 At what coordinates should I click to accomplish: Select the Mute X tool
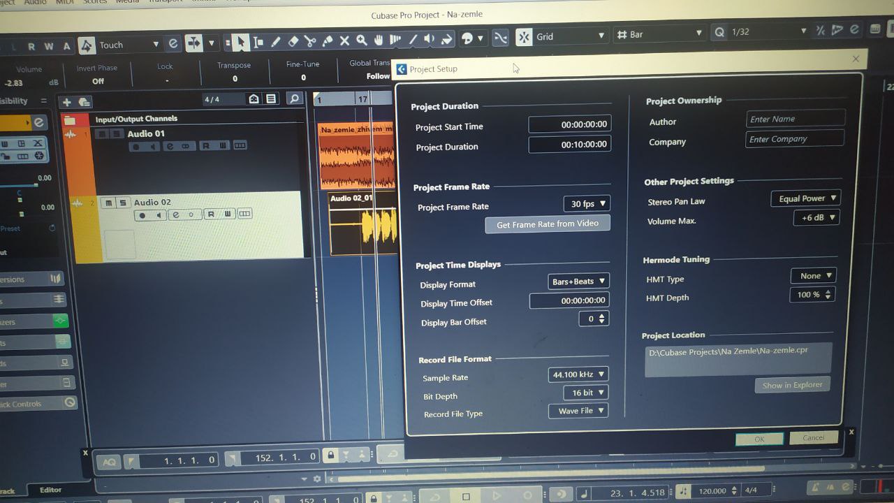[344, 41]
